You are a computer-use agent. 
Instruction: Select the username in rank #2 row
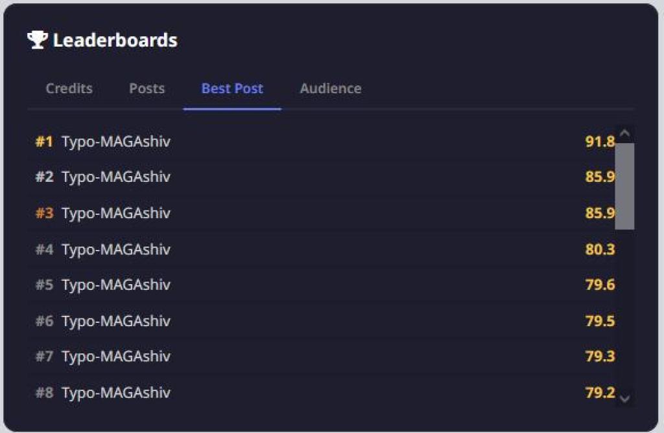[x=116, y=177]
